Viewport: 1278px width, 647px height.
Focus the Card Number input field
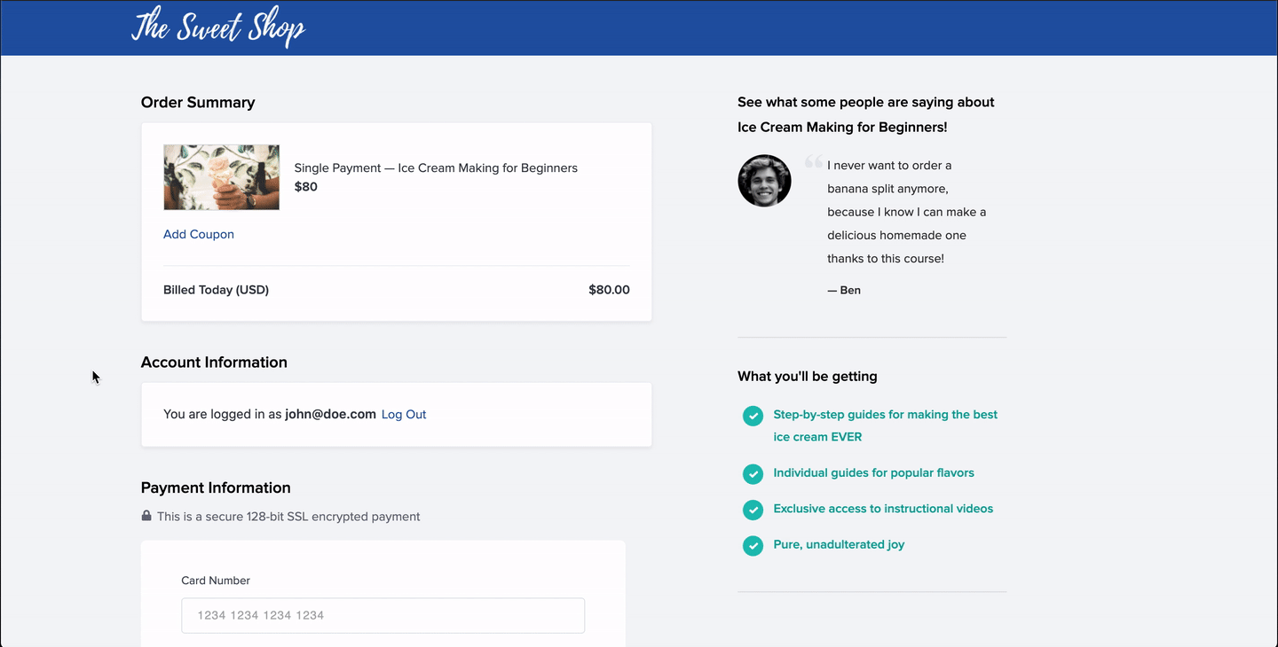pos(383,615)
